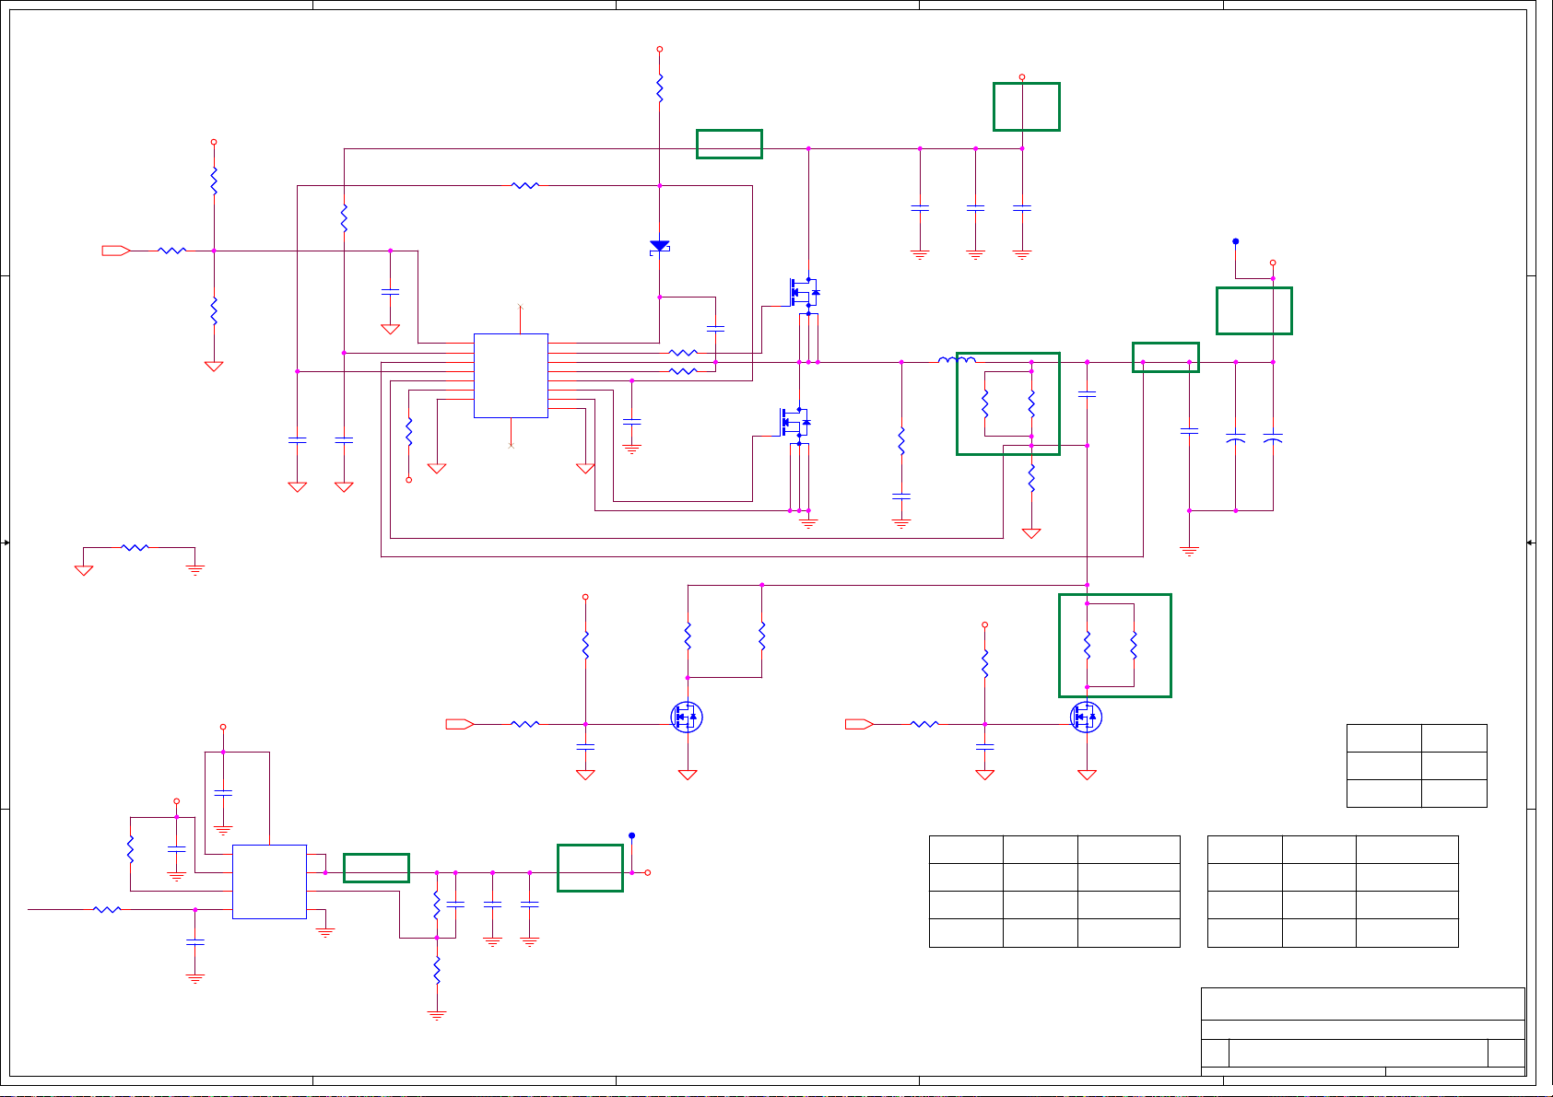Select the large central controller IC box
The height and width of the screenshot is (1097, 1553).
[512, 376]
